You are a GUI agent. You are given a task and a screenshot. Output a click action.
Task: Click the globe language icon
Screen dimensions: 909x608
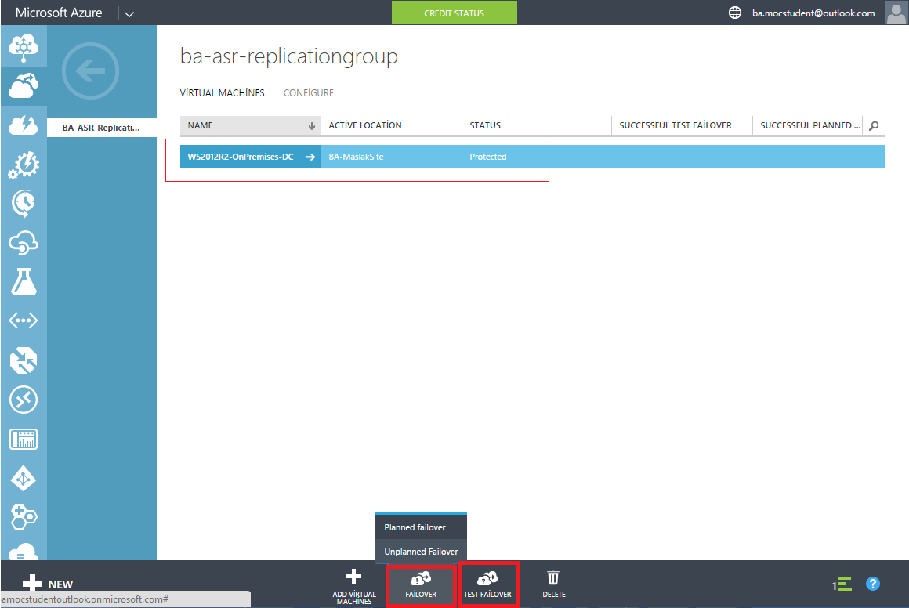[734, 13]
